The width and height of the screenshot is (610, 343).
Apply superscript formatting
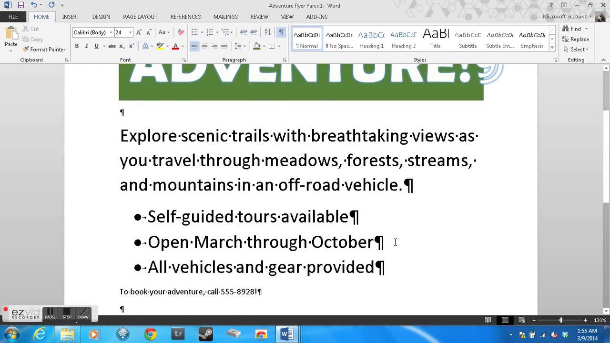click(x=131, y=46)
